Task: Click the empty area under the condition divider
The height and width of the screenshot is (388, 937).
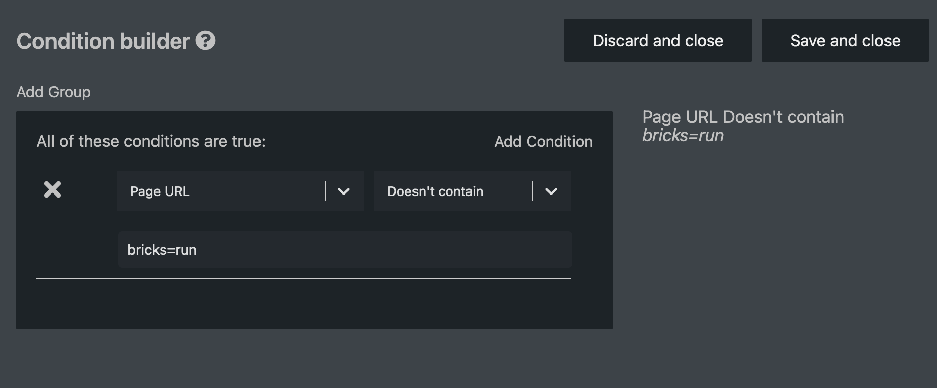Action: (x=314, y=303)
